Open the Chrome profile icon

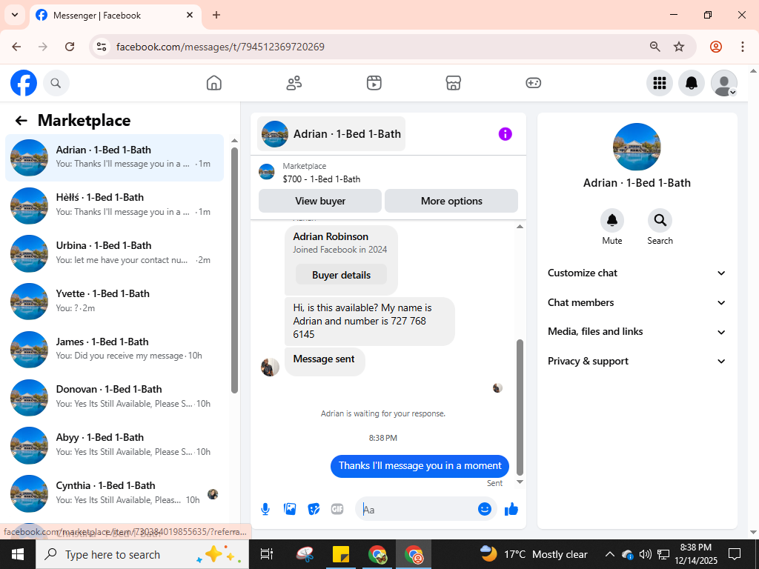click(716, 47)
